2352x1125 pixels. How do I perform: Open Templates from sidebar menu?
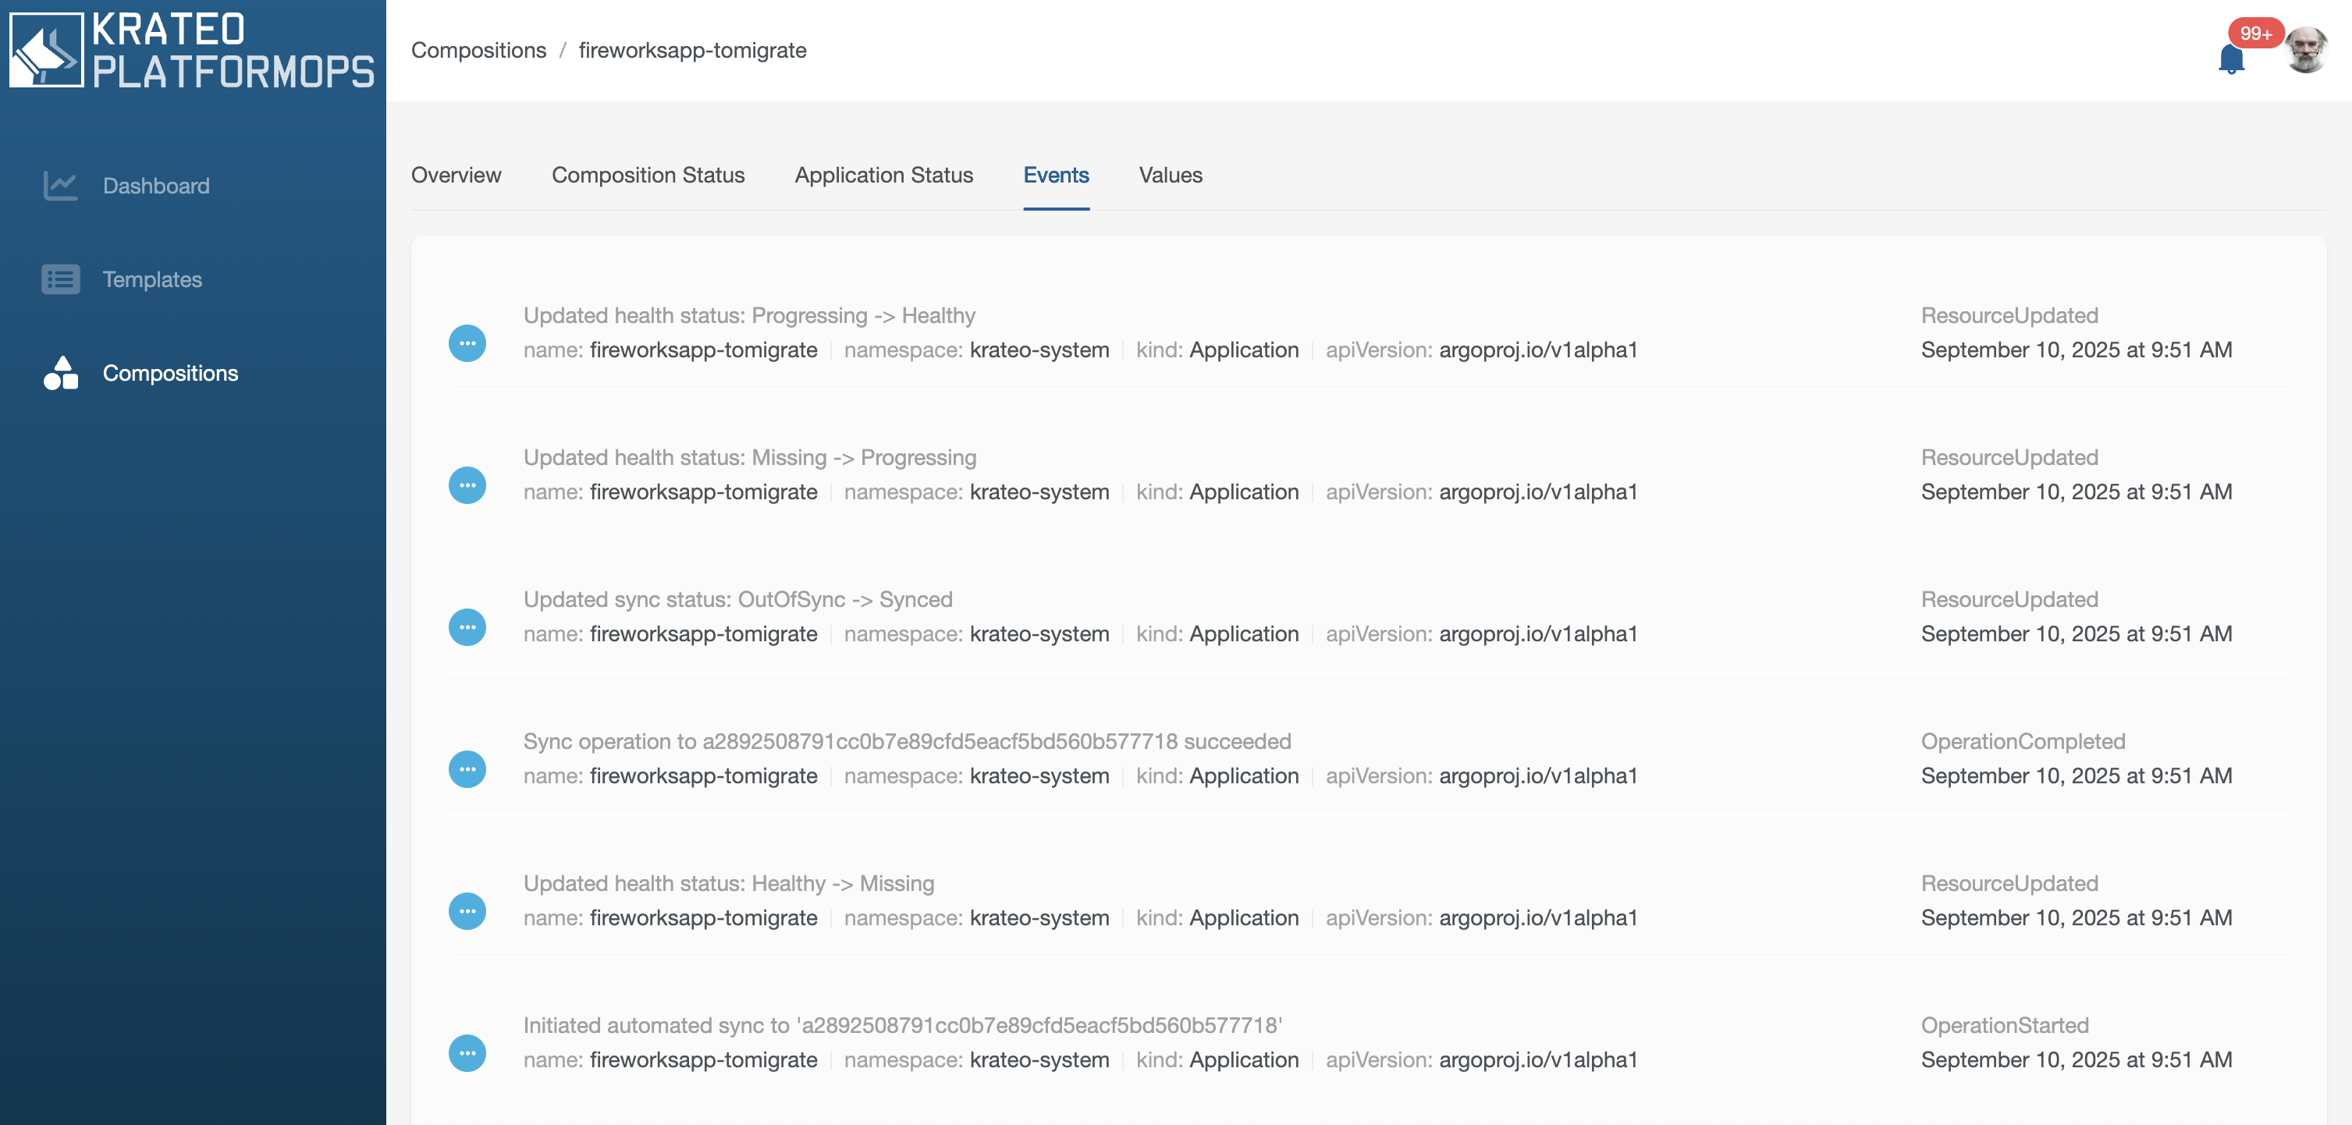click(x=151, y=279)
